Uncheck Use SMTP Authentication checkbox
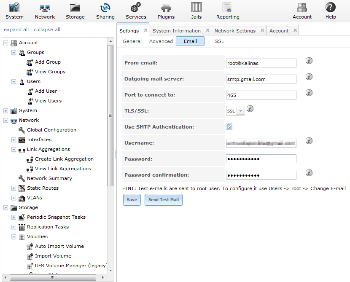 [229, 127]
